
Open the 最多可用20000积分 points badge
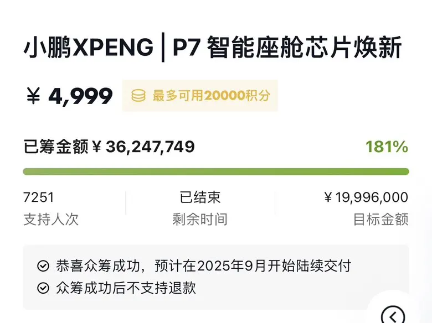pyautogui.click(x=200, y=96)
